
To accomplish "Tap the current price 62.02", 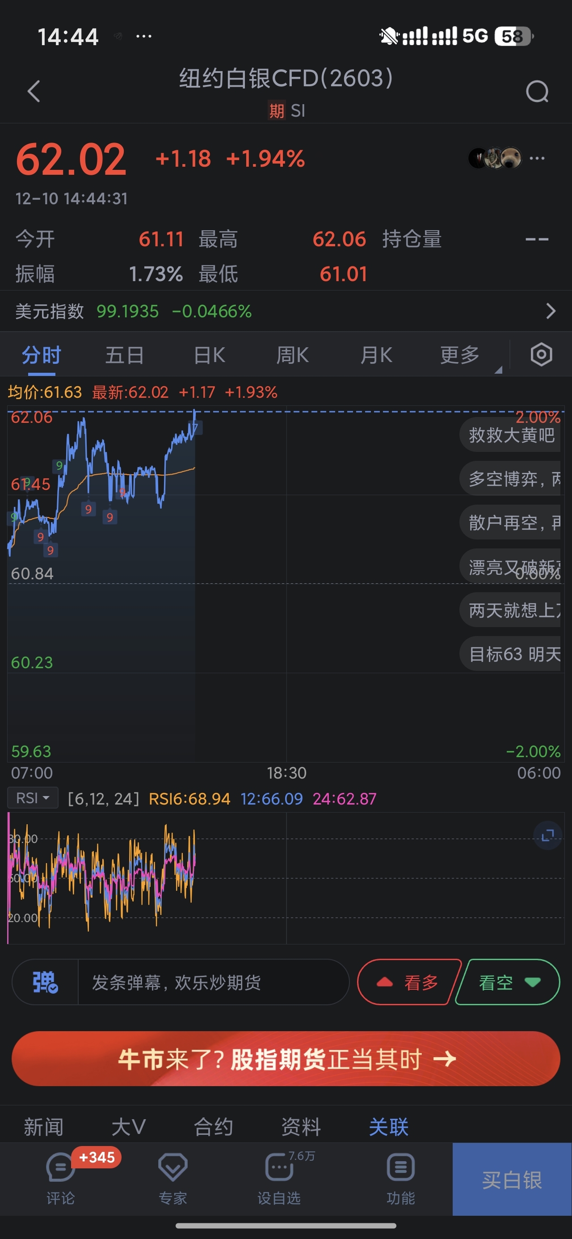I will point(71,159).
